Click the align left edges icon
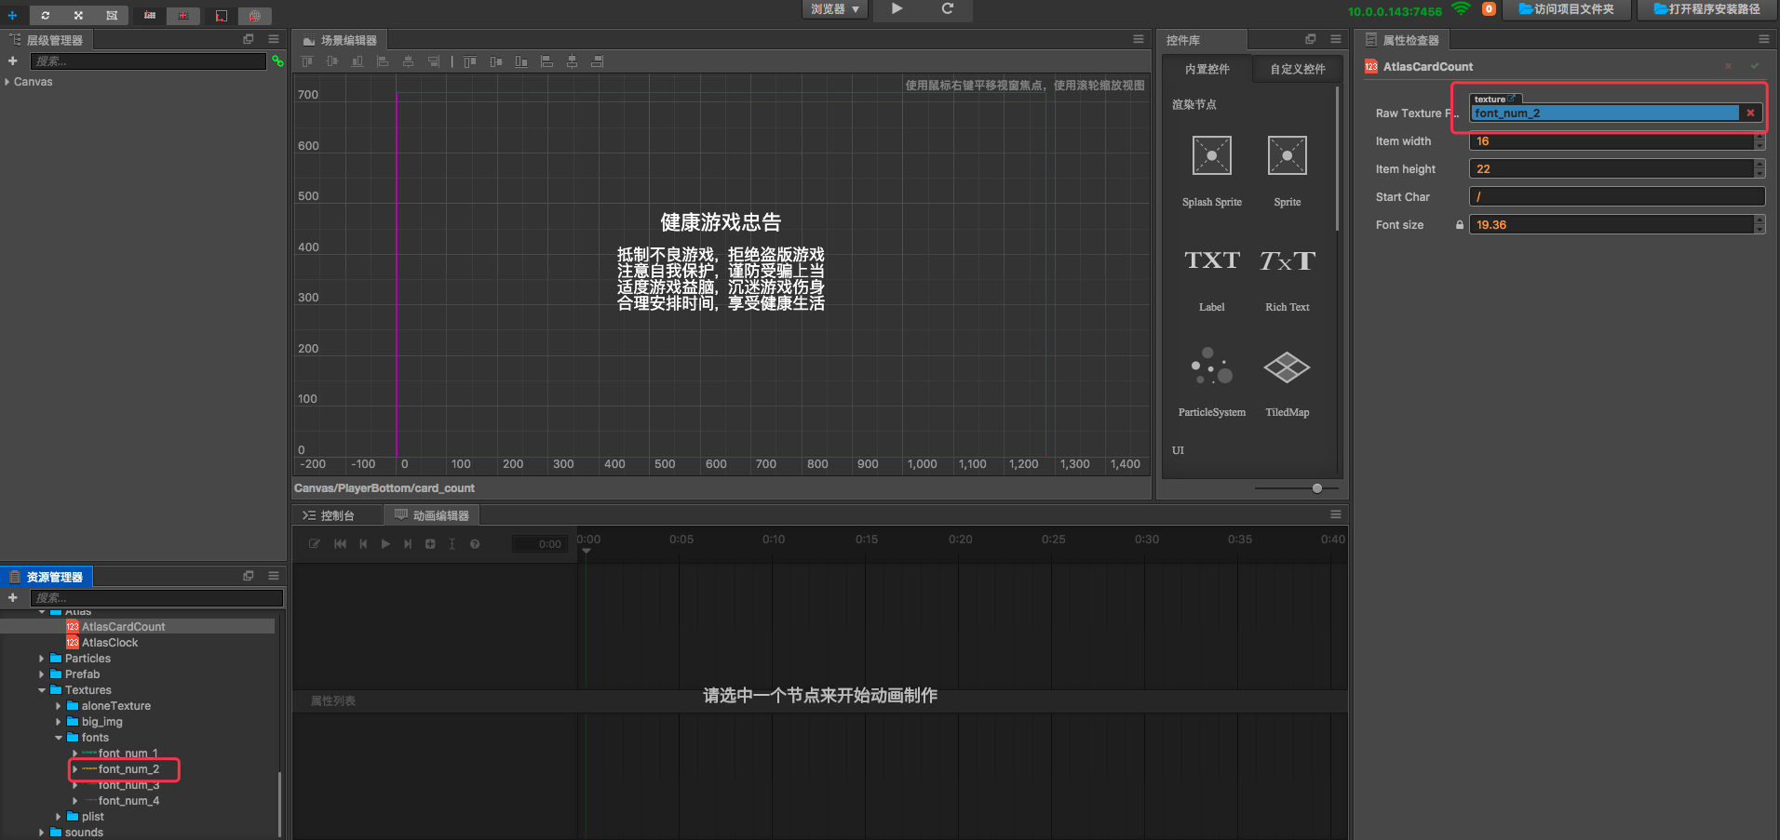 (x=383, y=61)
